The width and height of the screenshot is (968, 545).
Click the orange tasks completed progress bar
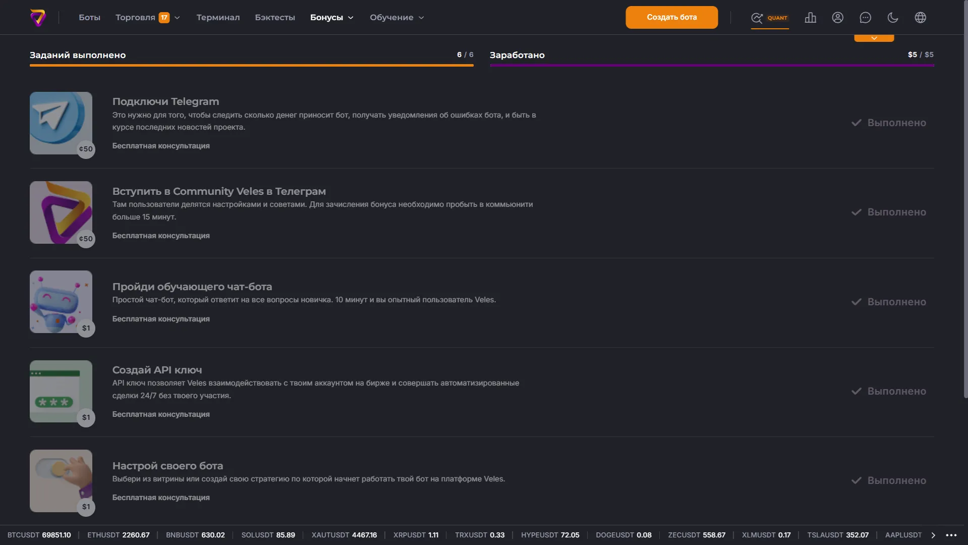(252, 65)
